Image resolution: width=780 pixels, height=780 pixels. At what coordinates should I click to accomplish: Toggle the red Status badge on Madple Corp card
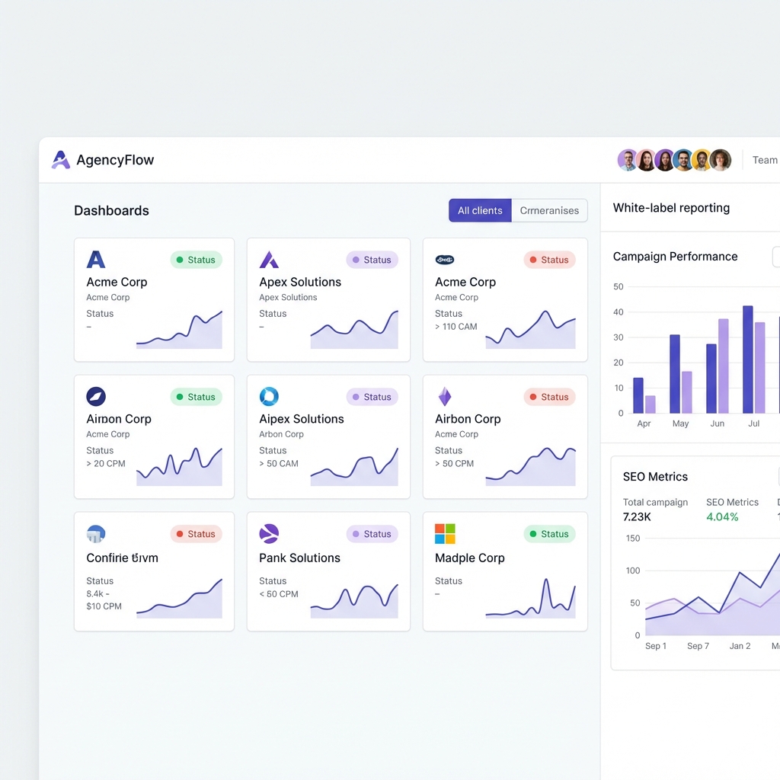(x=549, y=534)
